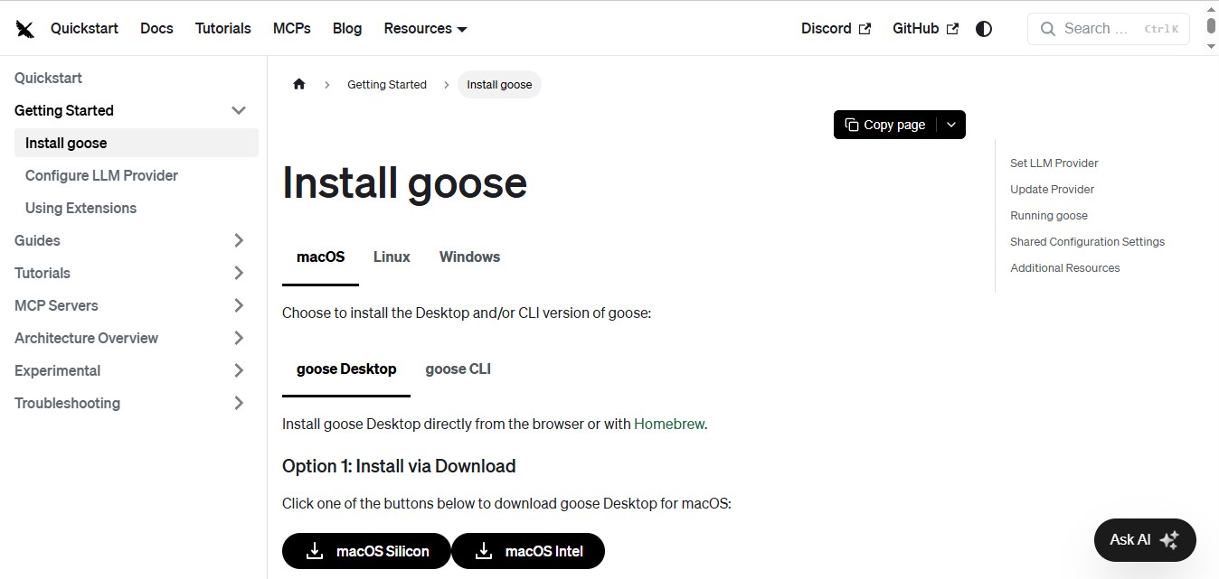The width and height of the screenshot is (1219, 579).
Task: Click the Homebrew link
Action: click(x=669, y=424)
